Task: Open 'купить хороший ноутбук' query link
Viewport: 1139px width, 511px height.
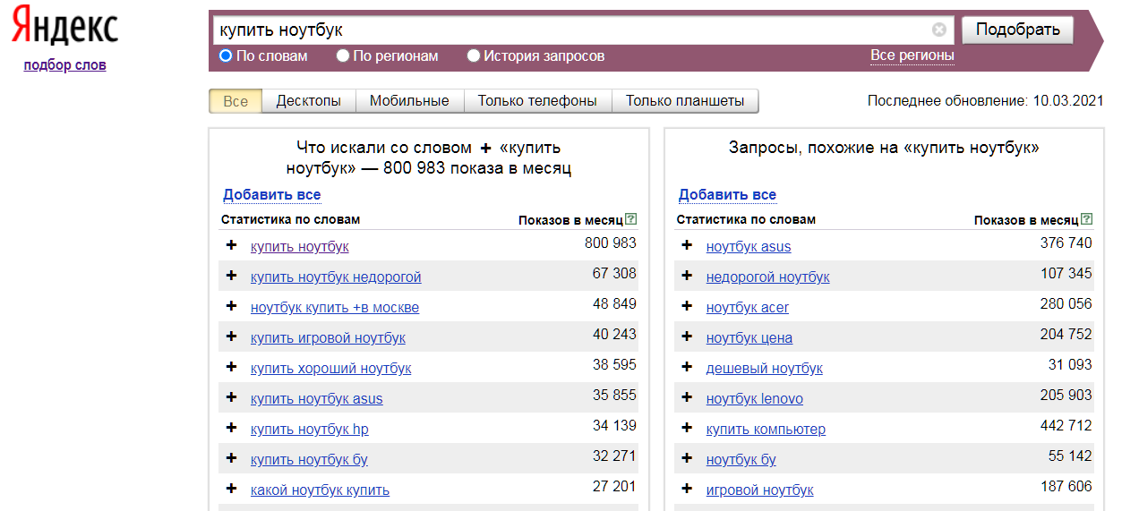Action: click(x=331, y=368)
